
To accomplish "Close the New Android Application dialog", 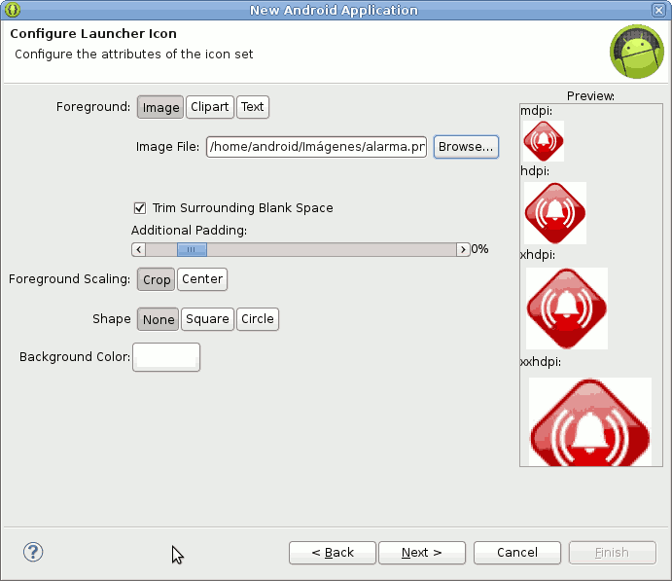I will pos(658,10).
